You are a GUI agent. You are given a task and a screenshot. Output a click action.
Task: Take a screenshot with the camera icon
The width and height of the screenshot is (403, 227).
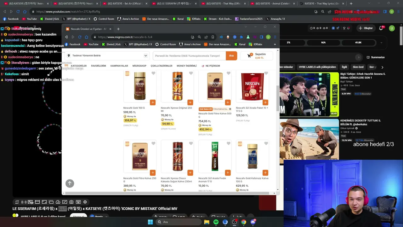coord(71,202)
